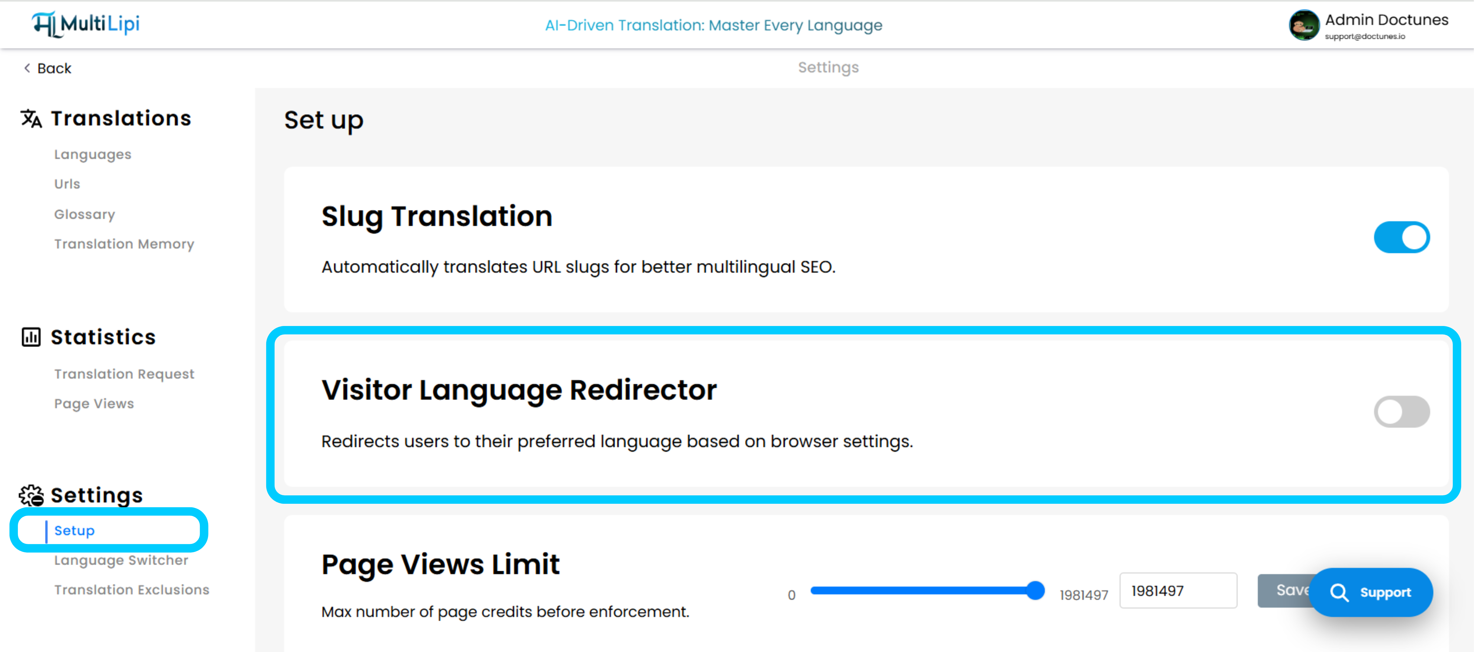Viewport: 1475px width, 652px height.
Task: Open the Languages menu item
Action: pyautogui.click(x=93, y=154)
